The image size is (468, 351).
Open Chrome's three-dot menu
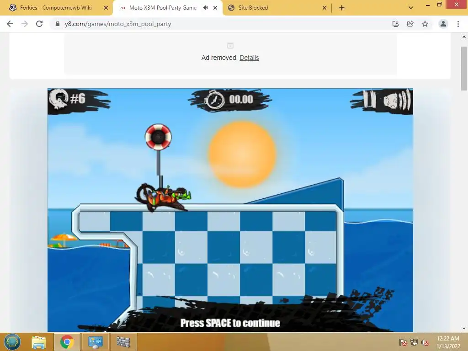458,24
